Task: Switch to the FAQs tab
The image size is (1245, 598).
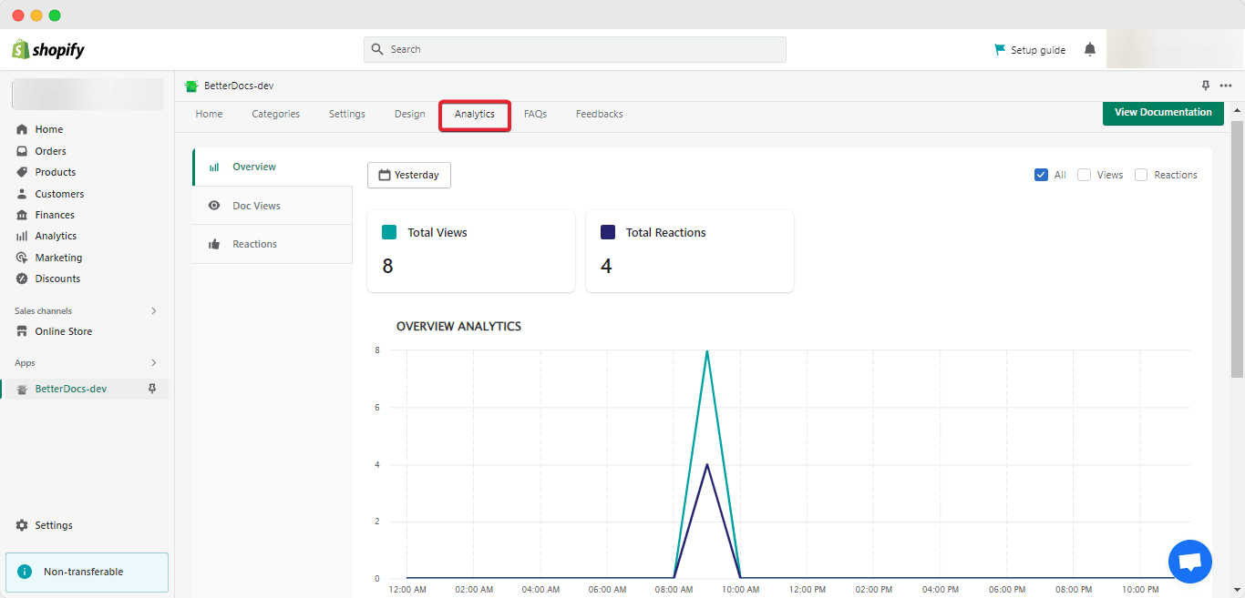Action: (535, 114)
